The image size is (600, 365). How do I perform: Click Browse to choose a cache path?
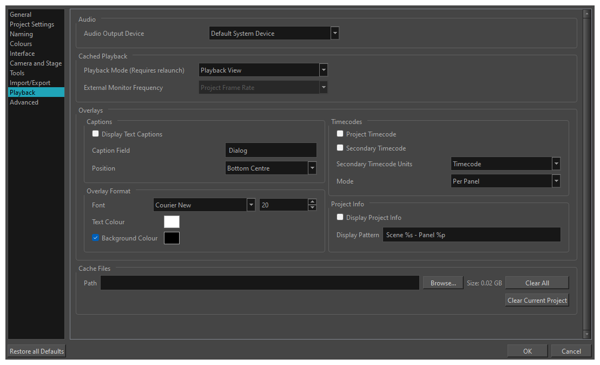click(443, 282)
